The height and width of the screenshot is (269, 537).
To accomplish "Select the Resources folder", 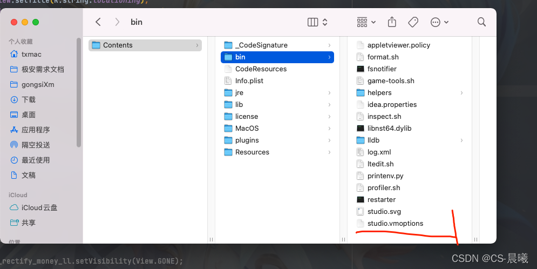I will [x=277, y=152].
